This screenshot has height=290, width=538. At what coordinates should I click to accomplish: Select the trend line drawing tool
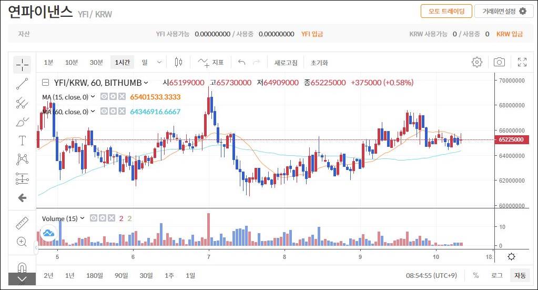tap(22, 84)
